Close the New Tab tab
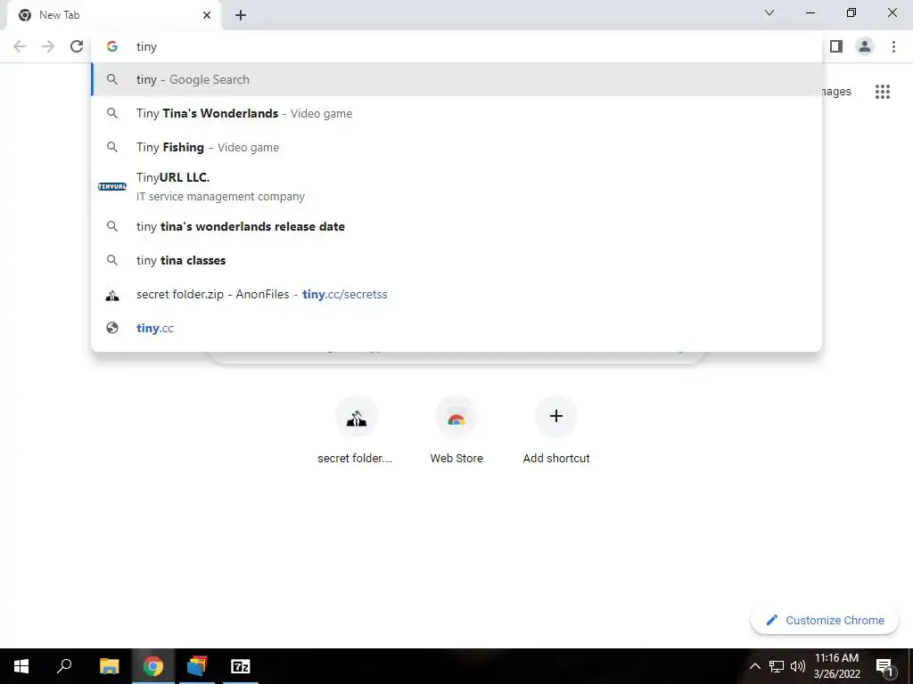 click(207, 15)
